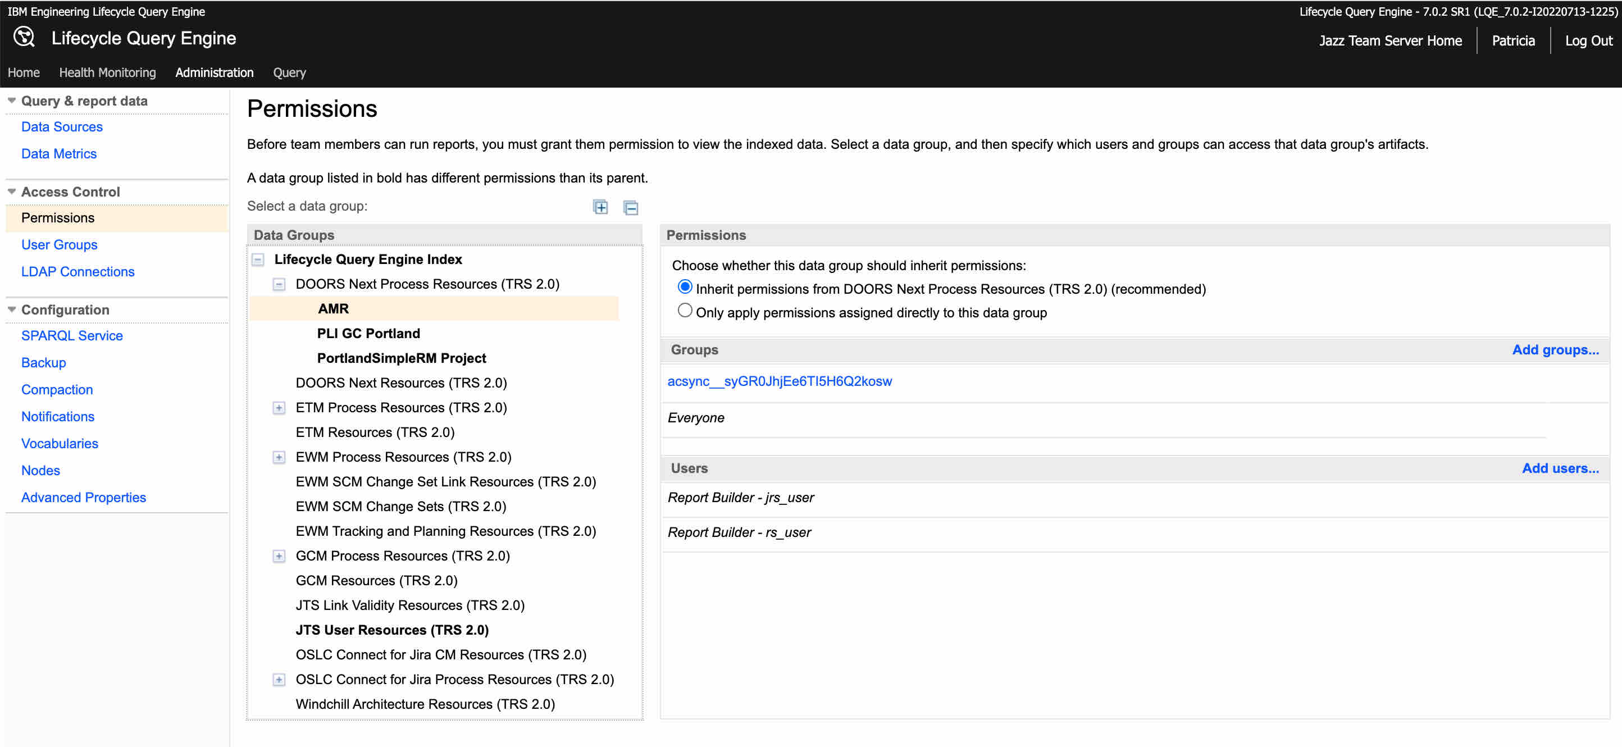
Task: Expand ETM Process Resources node
Action: pyautogui.click(x=279, y=408)
